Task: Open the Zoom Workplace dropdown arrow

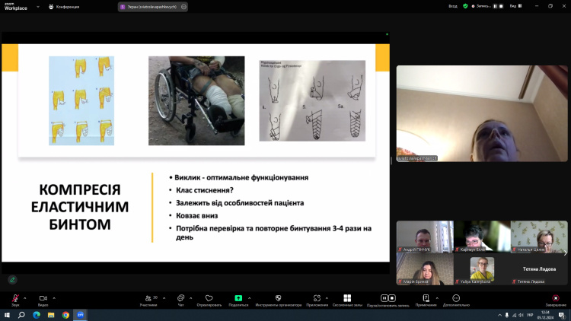Action: pos(38,7)
